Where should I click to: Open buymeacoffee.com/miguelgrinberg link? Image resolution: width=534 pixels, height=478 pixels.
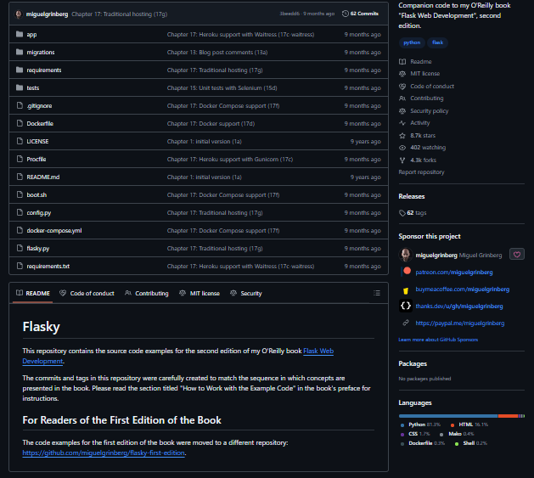[462, 290]
